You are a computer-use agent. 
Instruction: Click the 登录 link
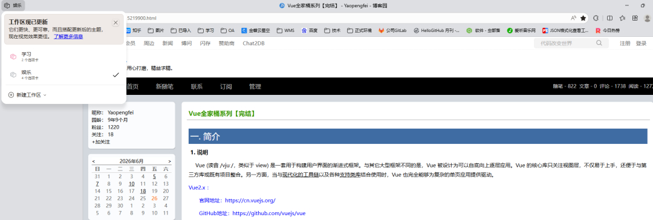pos(641,44)
